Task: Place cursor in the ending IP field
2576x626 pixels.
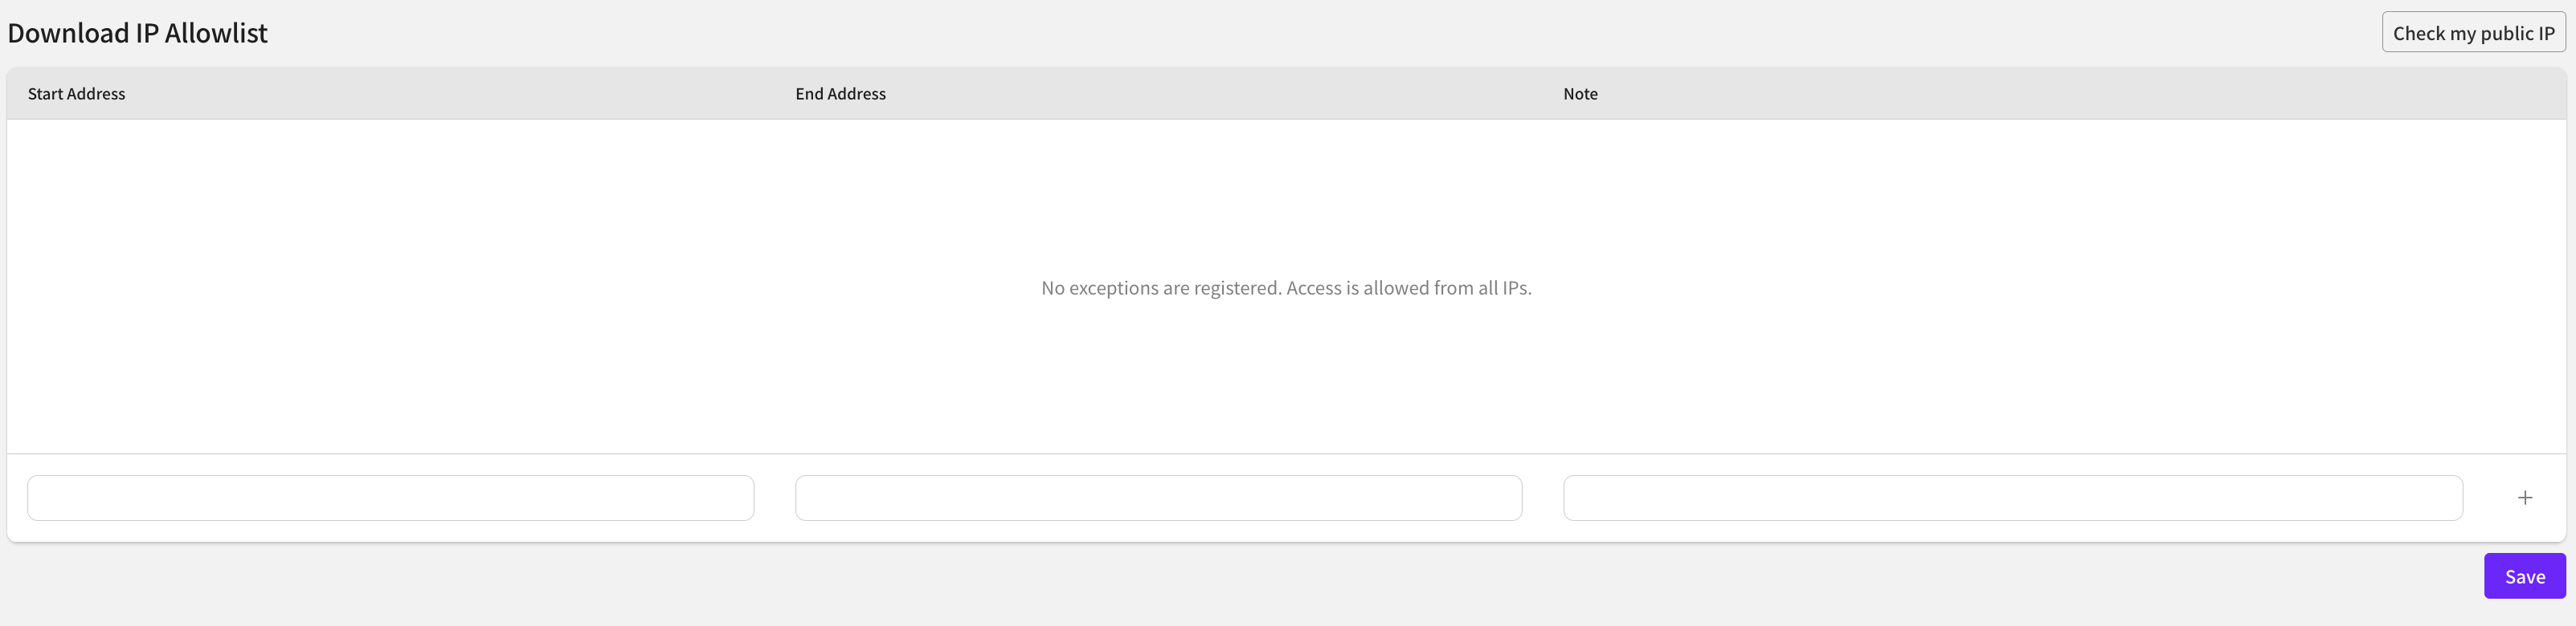Action: click(x=1158, y=498)
